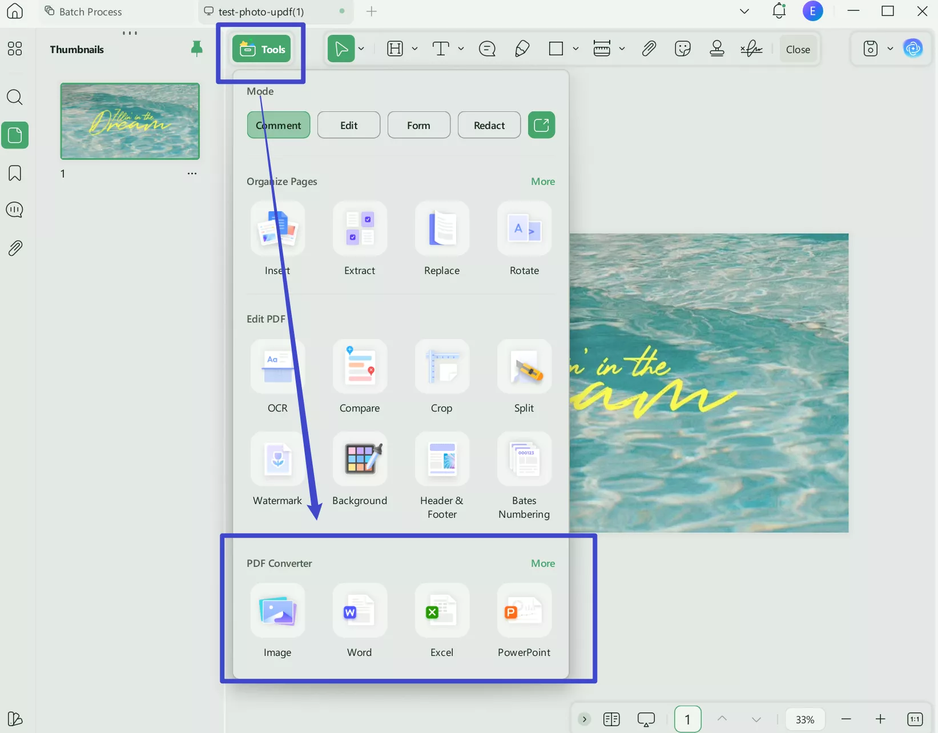This screenshot has height=733, width=938.
Task: Open the attachments sidebar icon
Action: pos(15,248)
